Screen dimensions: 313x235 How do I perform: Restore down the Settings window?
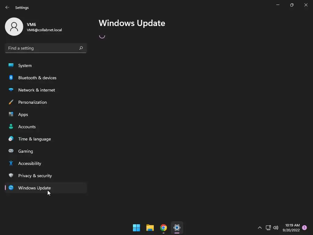(x=292, y=5)
